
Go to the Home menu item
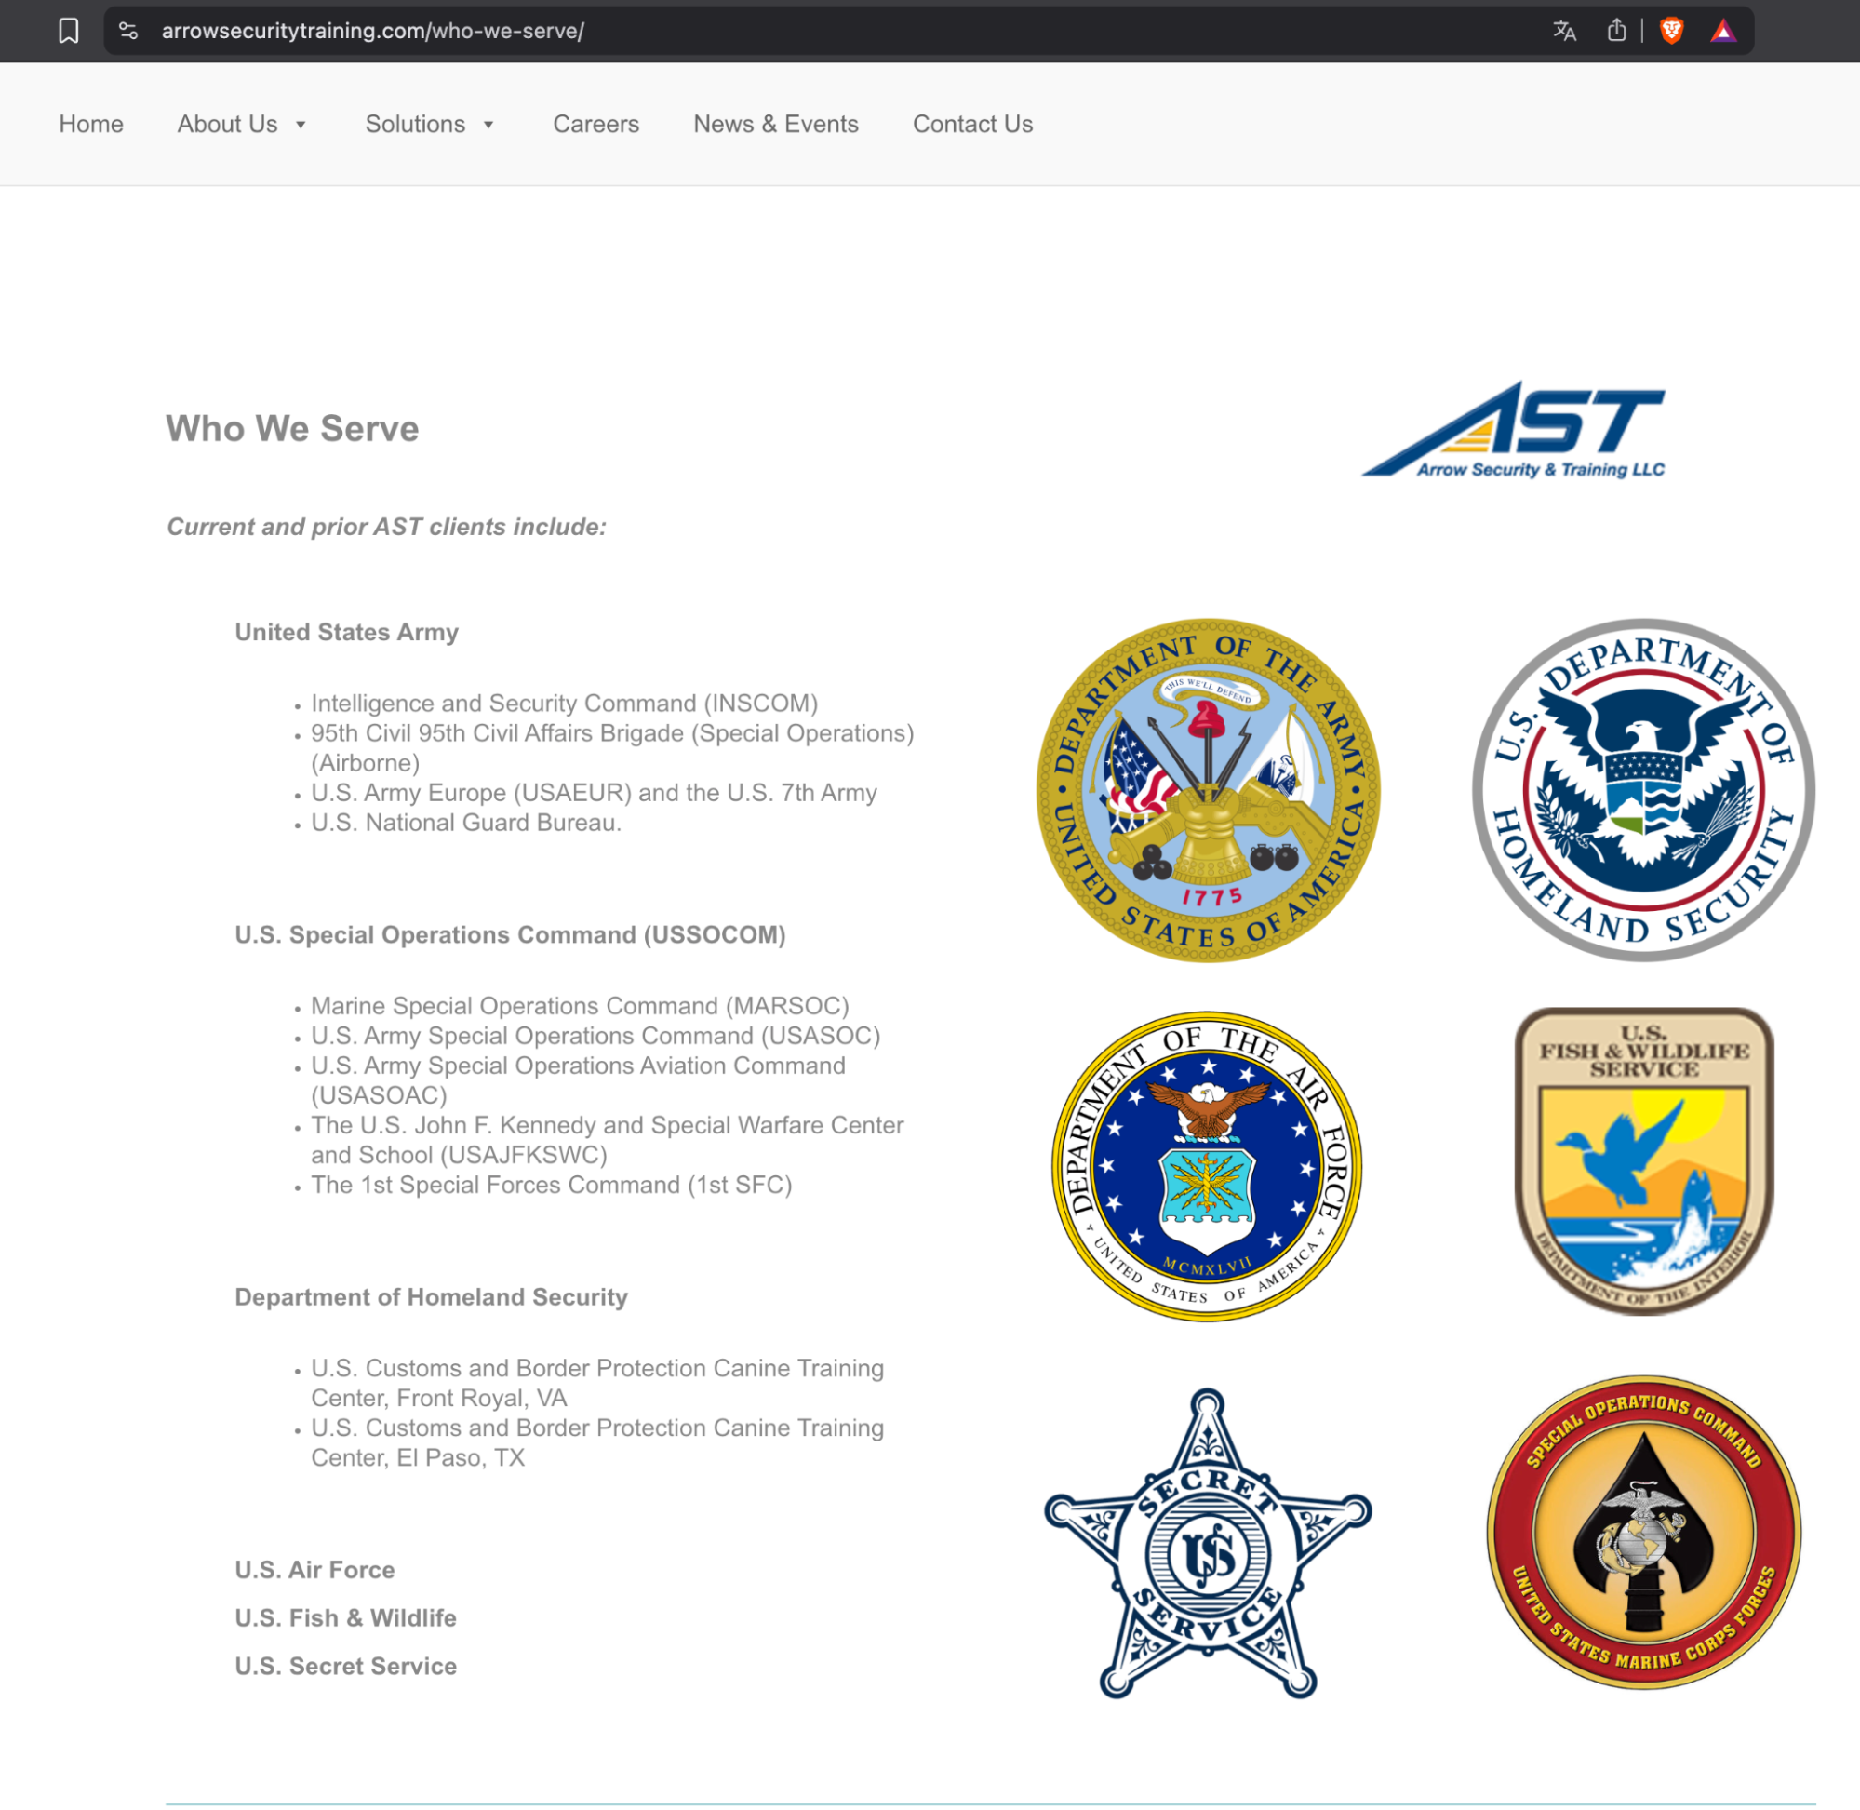click(91, 125)
